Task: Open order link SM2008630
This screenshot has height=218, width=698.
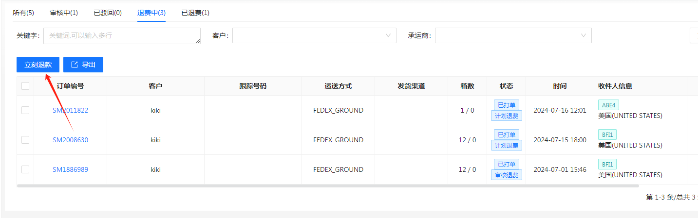Action: 71,140
